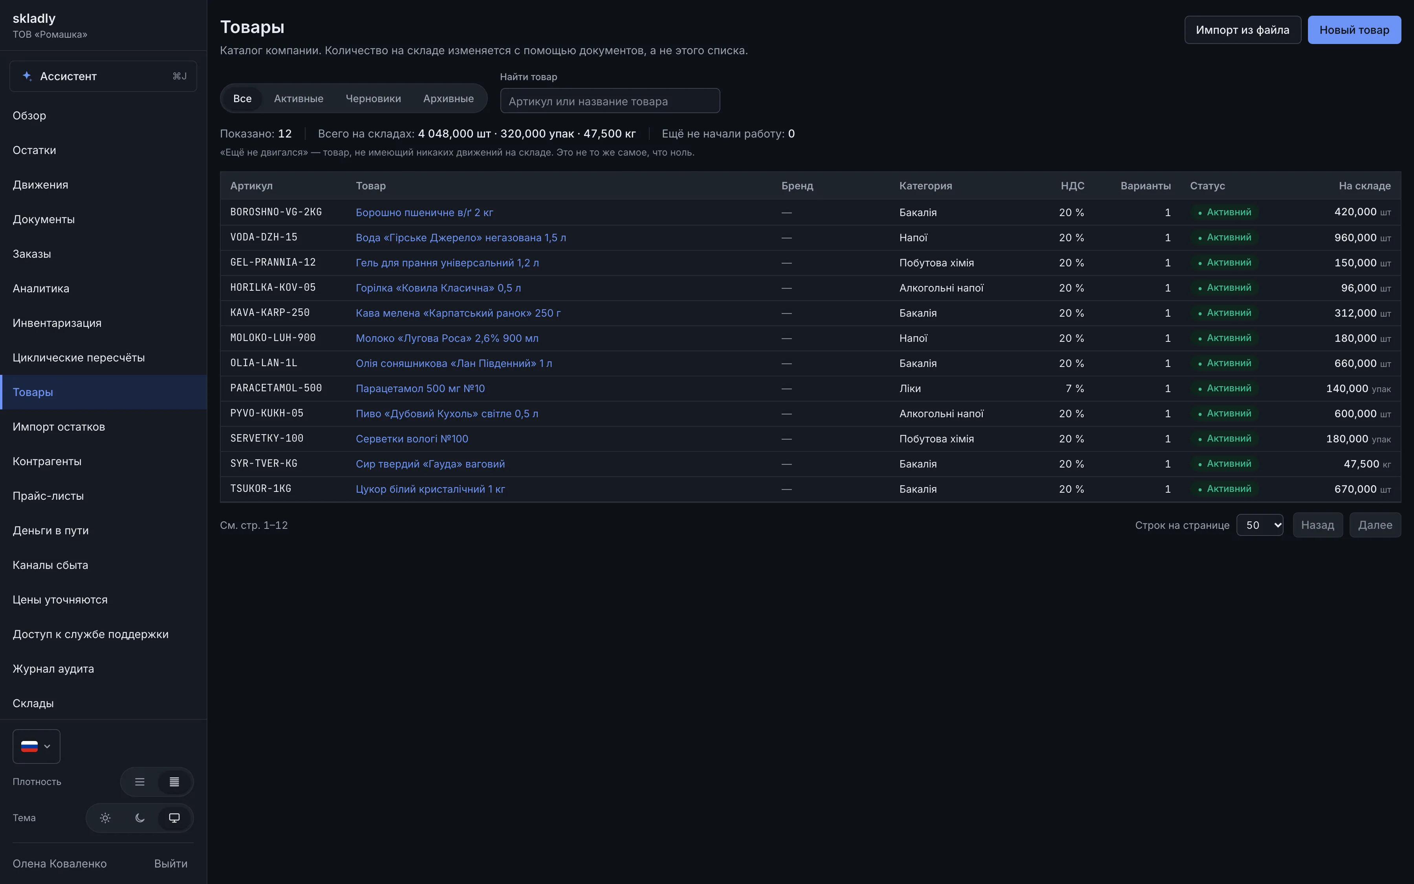Select the system theme monitor icon

click(174, 818)
